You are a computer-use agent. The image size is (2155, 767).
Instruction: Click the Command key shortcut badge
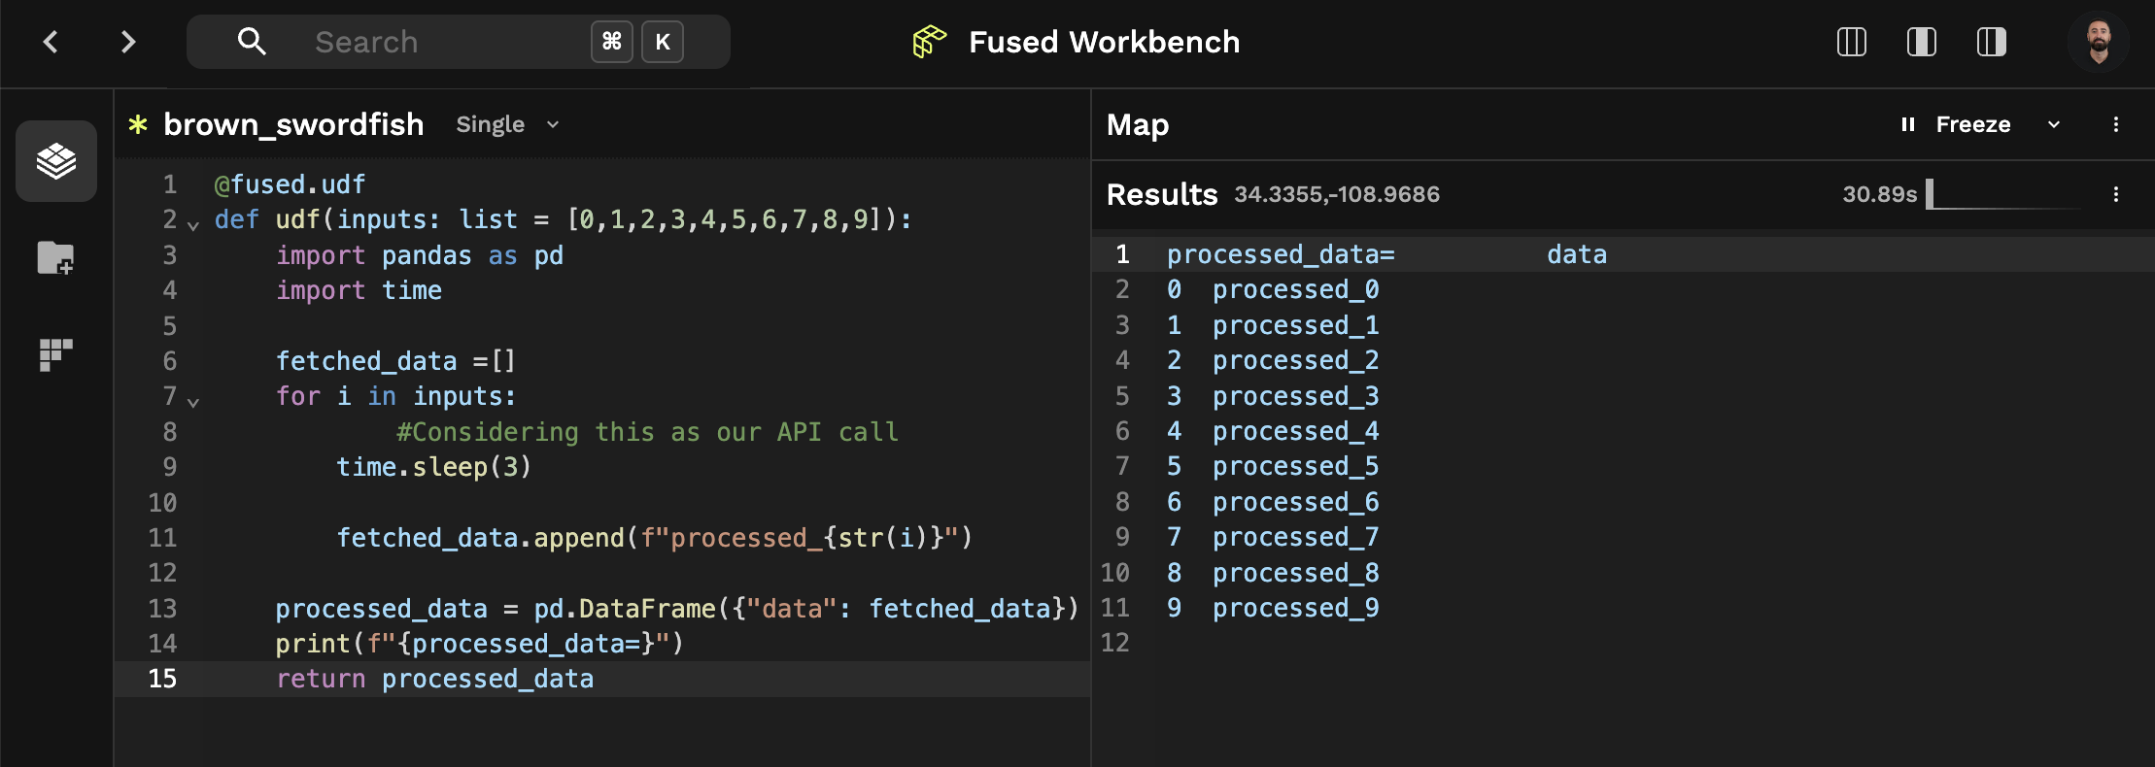pyautogui.click(x=612, y=42)
